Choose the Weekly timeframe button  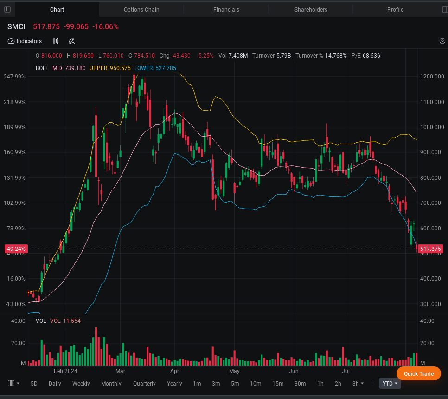[x=81, y=384]
